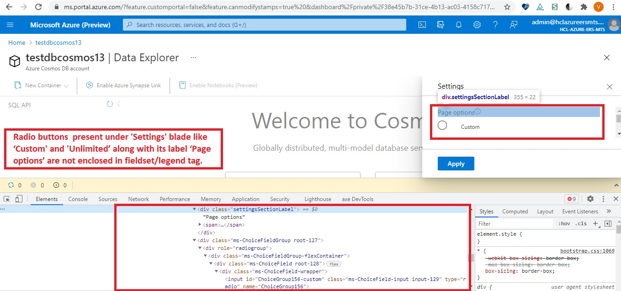Image resolution: width=621 pixels, height=291 pixels.
Task: Open the New Container dropdown arrow
Action: click(x=66, y=85)
